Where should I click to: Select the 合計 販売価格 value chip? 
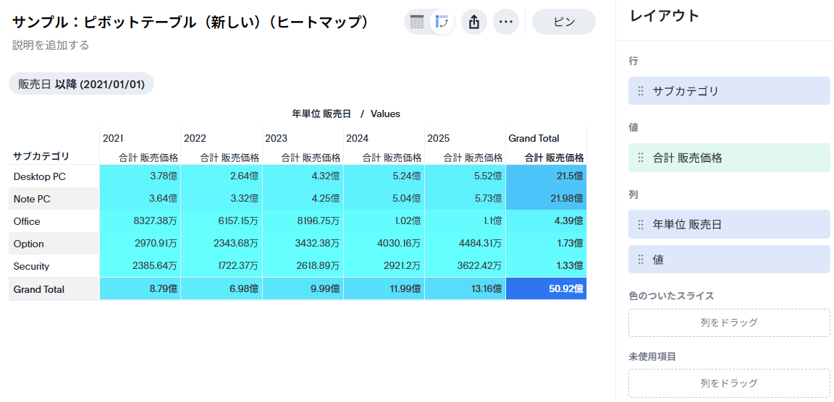pos(729,158)
